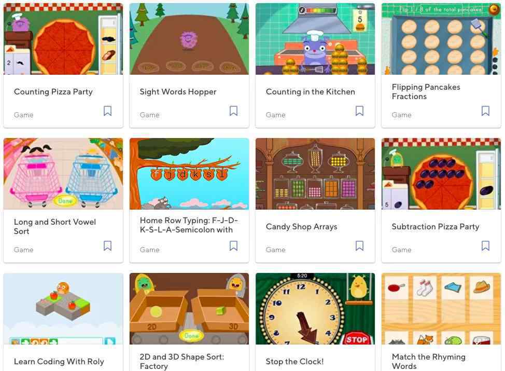The height and width of the screenshot is (371, 505).
Task: Open the Stop the Clock! game thumbnail
Action: (315, 309)
